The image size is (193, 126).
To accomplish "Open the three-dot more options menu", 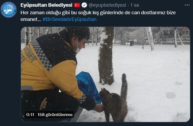I will [x=187, y=5].
